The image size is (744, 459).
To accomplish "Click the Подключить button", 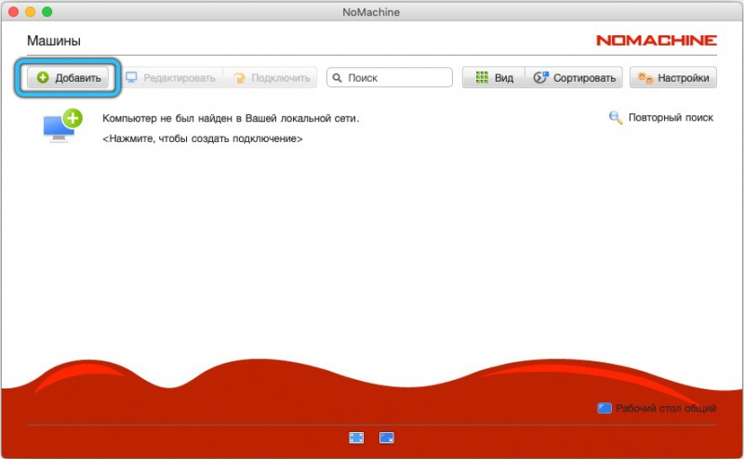I will tap(271, 78).
